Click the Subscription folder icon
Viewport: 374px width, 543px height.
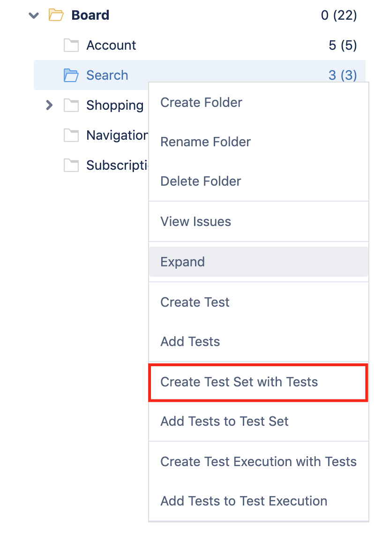(71, 165)
